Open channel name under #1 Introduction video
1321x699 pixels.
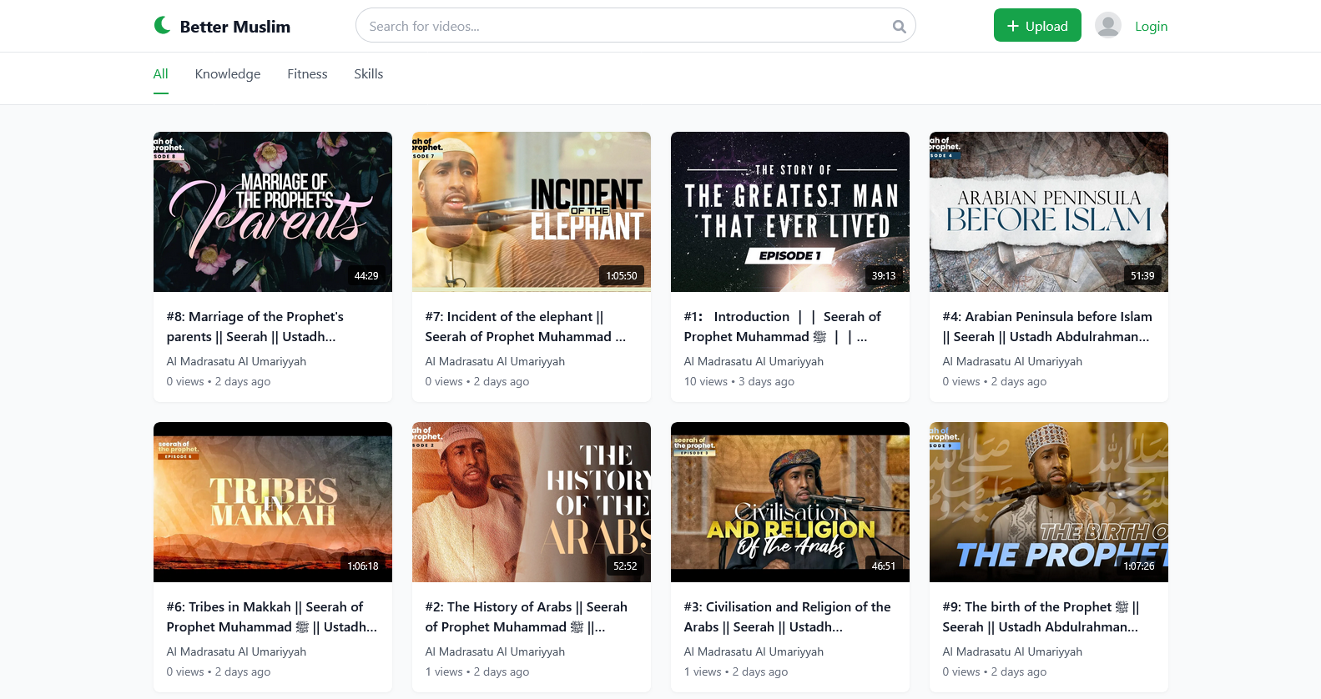point(754,361)
